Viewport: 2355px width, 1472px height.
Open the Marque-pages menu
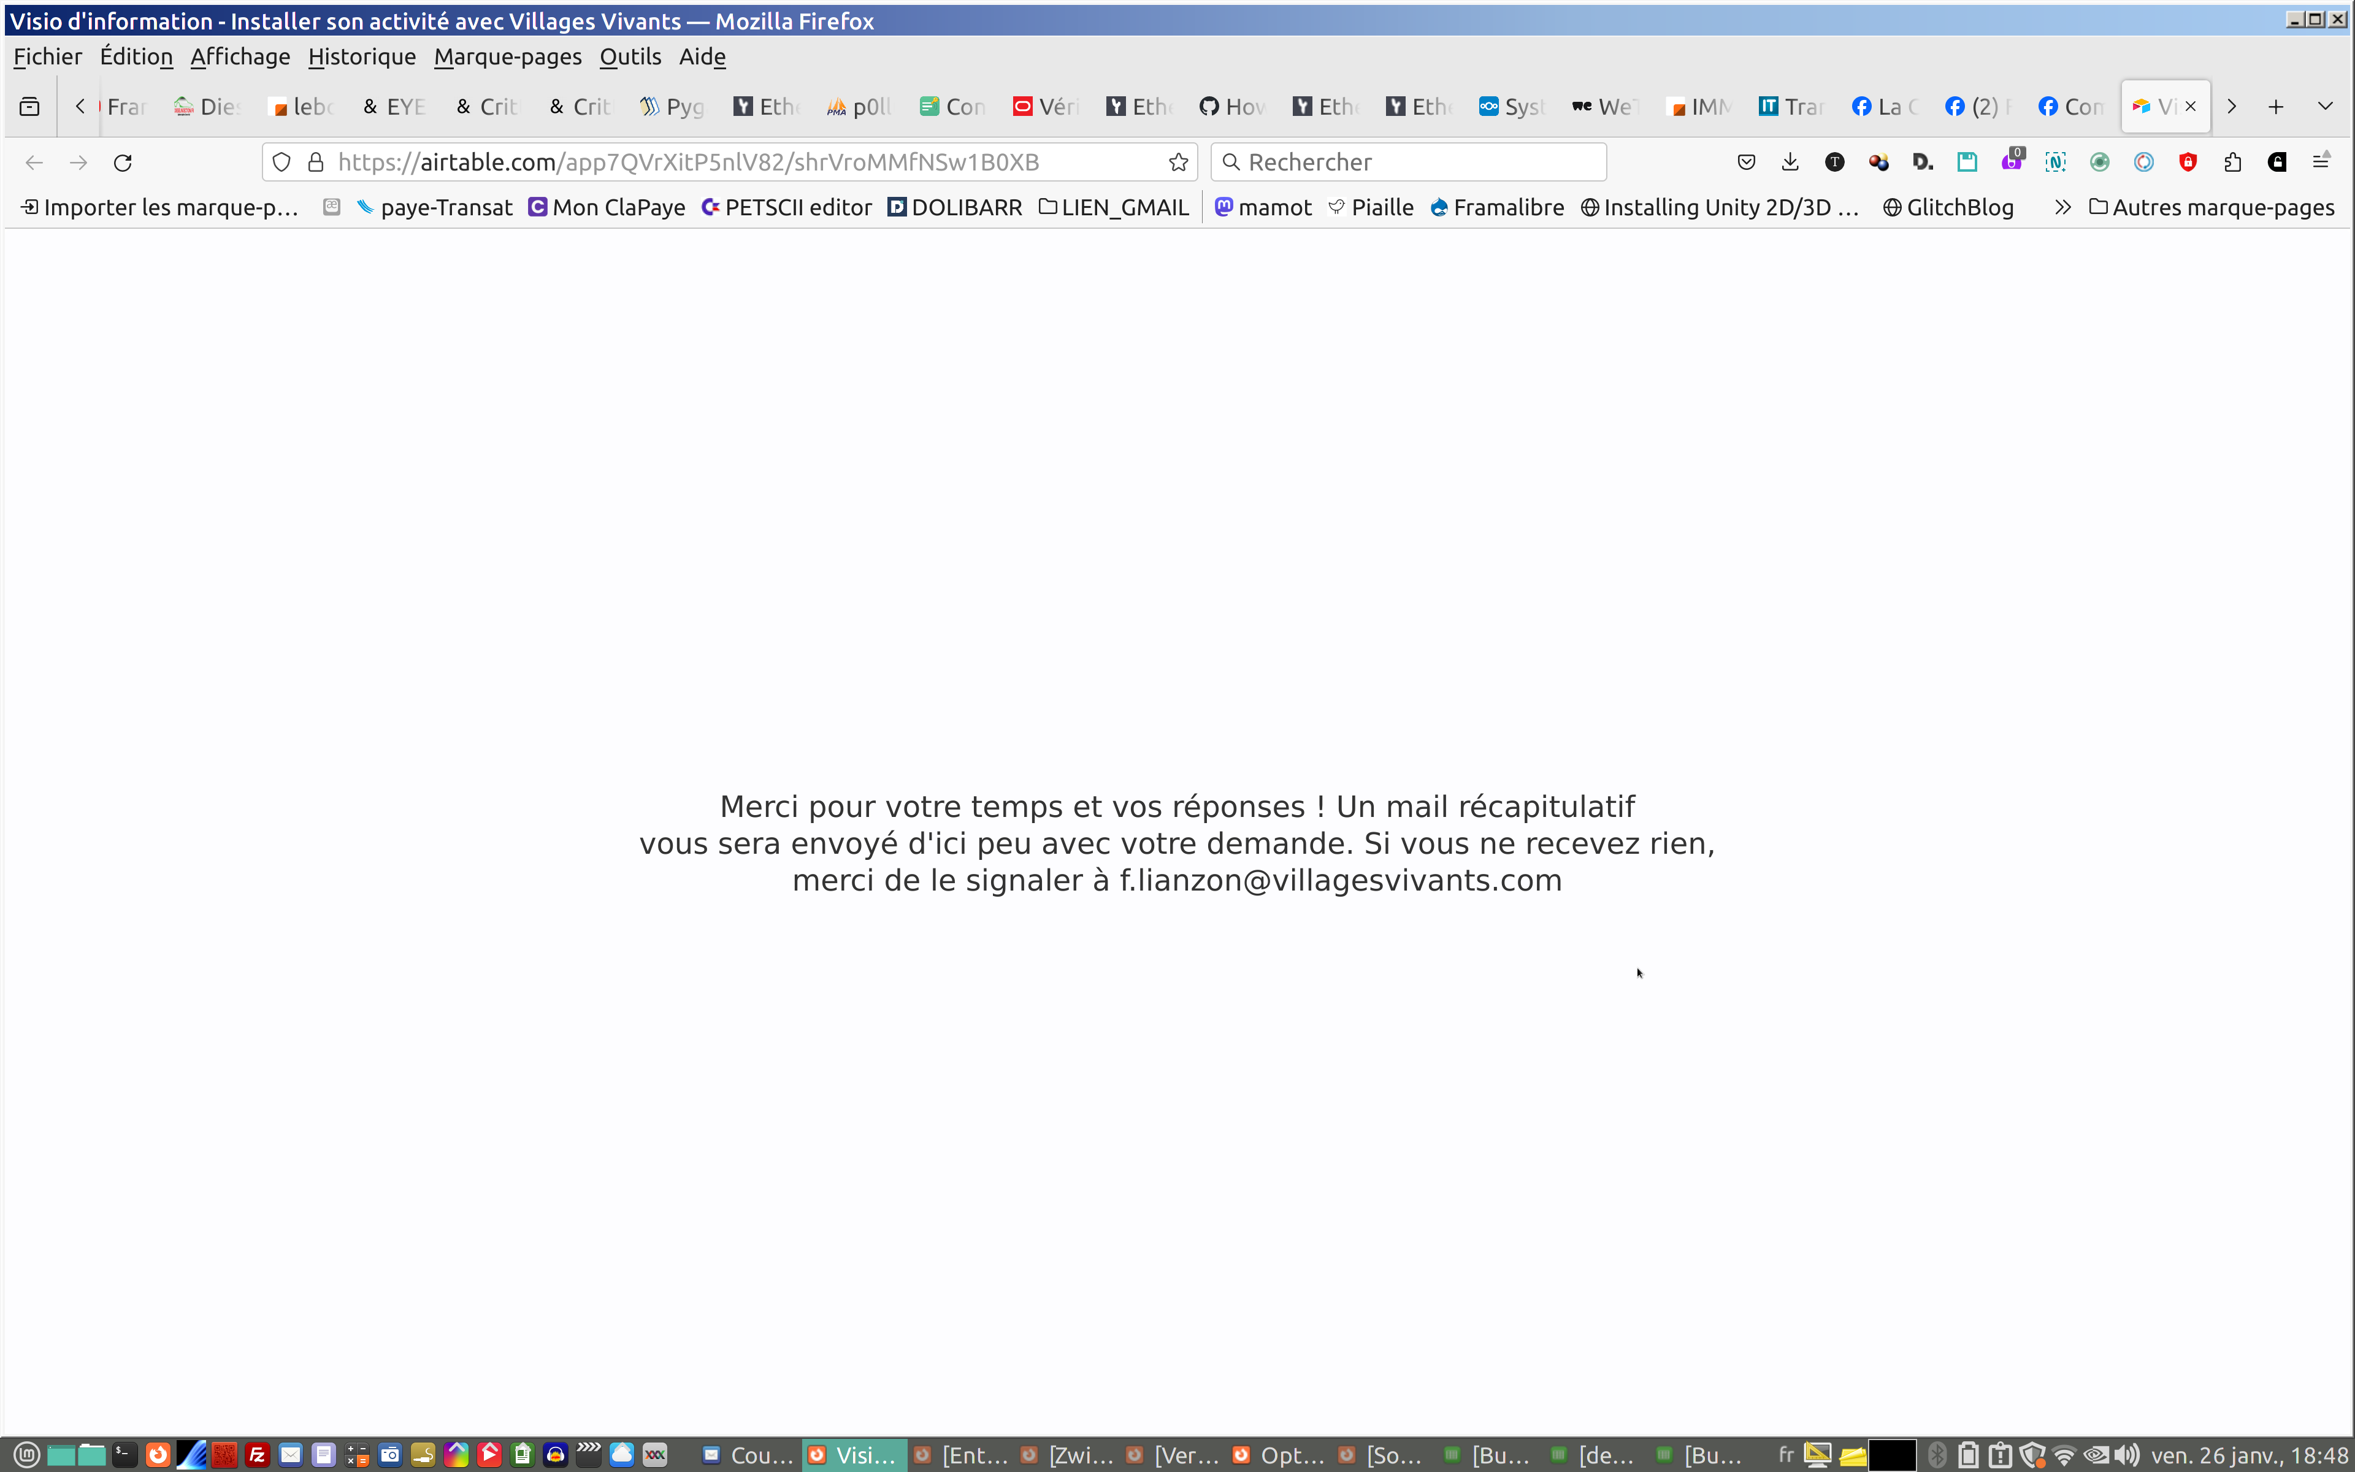pyautogui.click(x=507, y=56)
